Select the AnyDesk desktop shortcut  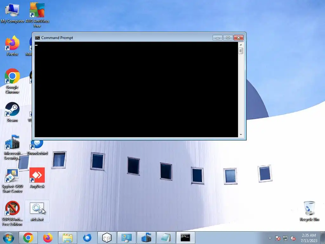[x=37, y=178]
